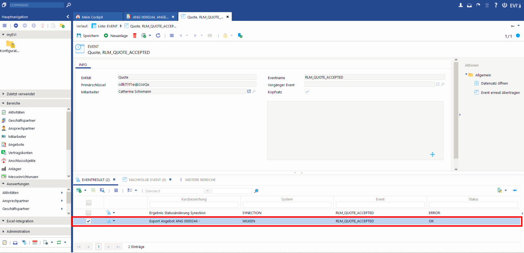The image size is (524, 253).
Task: Click the Speichern button
Action: tap(88, 36)
